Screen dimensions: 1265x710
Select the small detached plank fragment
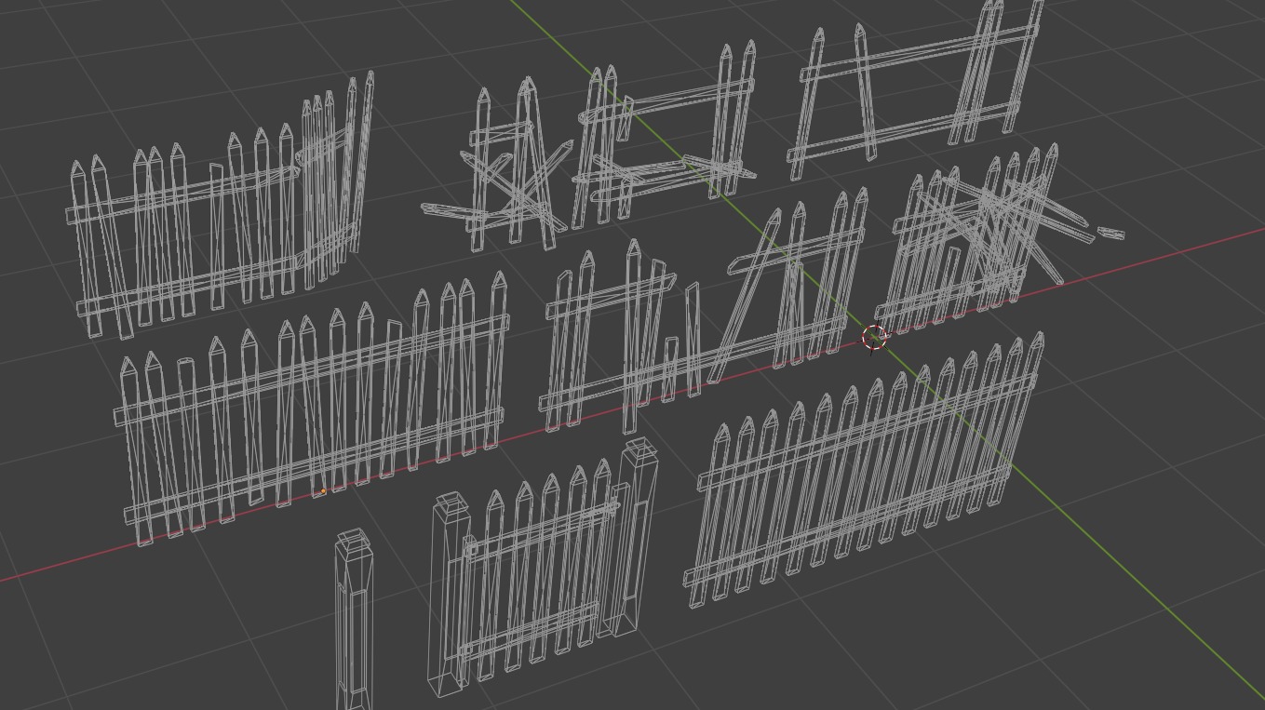tap(1110, 233)
